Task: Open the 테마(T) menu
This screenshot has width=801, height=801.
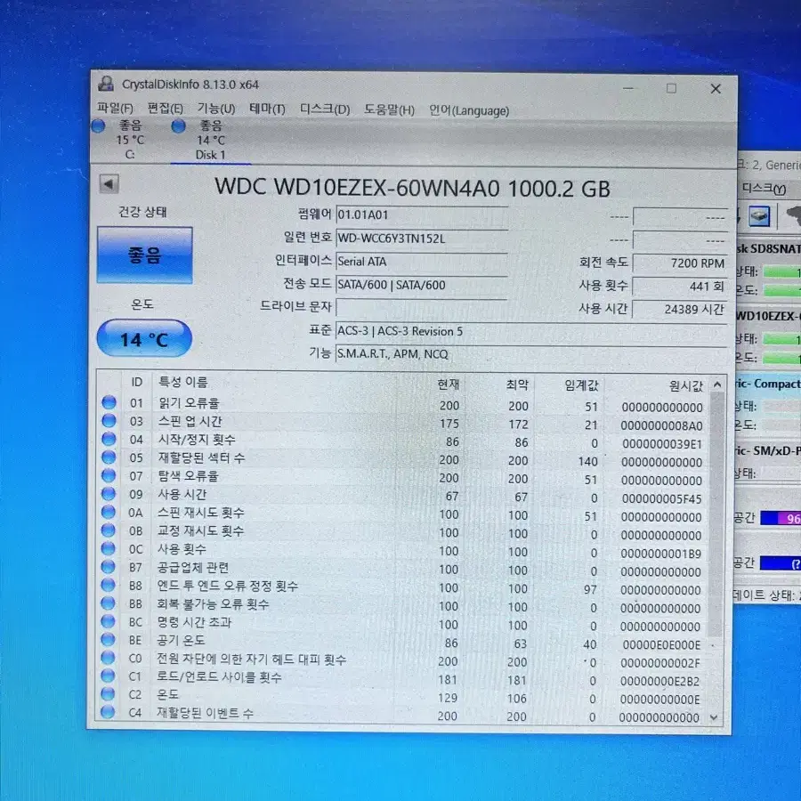Action: point(267,109)
